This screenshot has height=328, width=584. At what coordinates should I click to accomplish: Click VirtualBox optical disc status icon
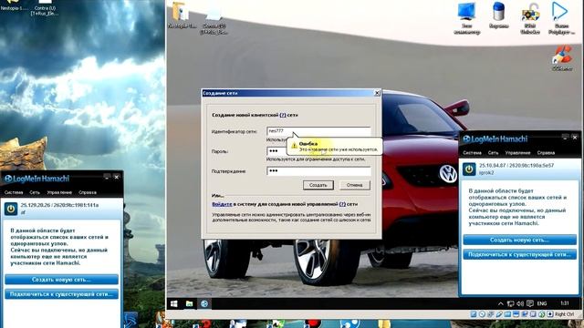pos(482,314)
